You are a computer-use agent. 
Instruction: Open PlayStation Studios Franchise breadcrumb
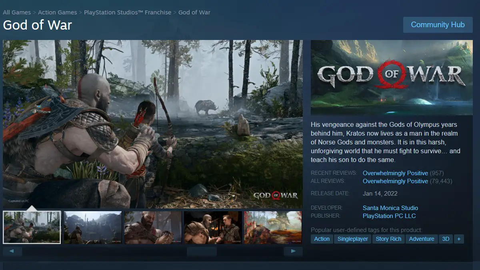point(128,12)
